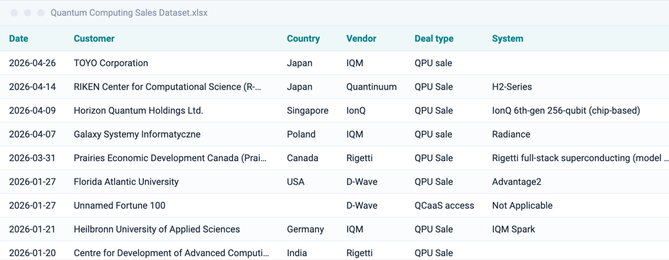Select the date cell 2026-04-07
Screen dimensions: 669x260
click(32, 135)
